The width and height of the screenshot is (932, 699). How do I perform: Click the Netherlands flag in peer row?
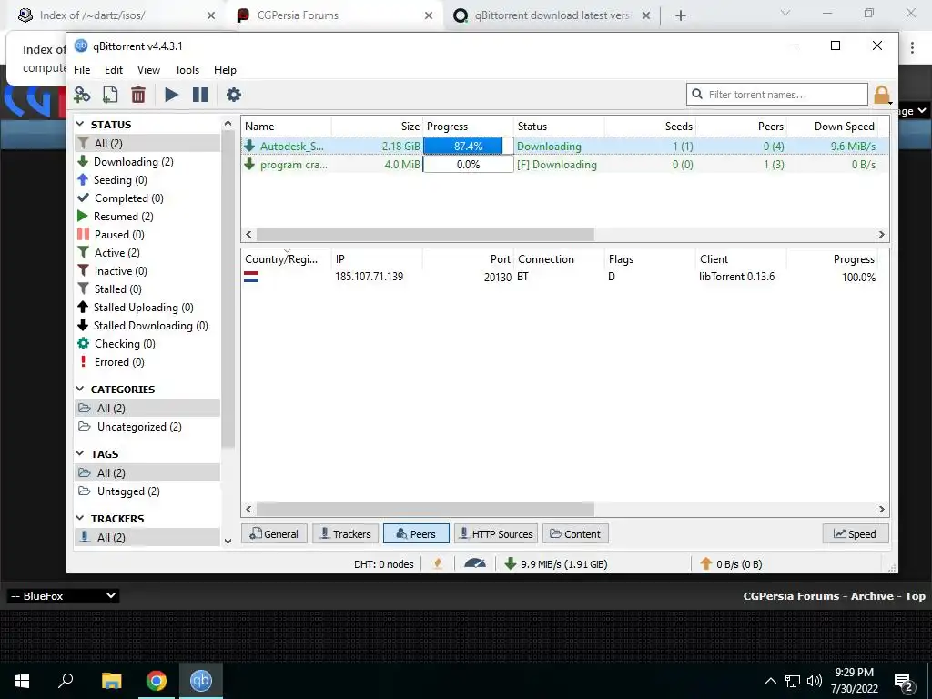(251, 277)
